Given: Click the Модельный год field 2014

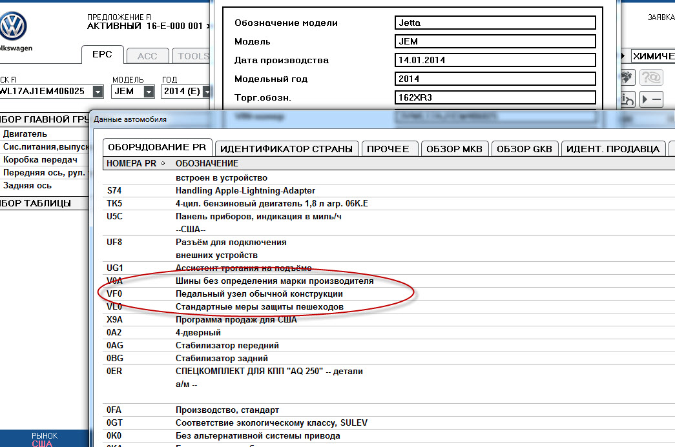Looking at the screenshot, I should coord(495,79).
